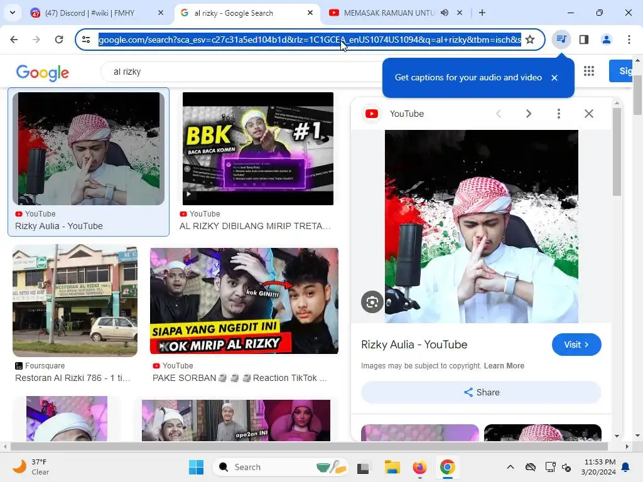
Task: Click the horizontal page scrollbar
Action: point(309,446)
